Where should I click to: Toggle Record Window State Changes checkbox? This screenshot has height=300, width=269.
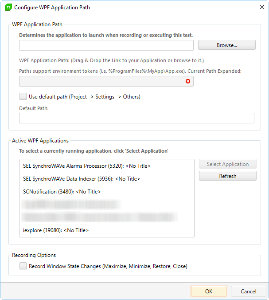point(23,266)
